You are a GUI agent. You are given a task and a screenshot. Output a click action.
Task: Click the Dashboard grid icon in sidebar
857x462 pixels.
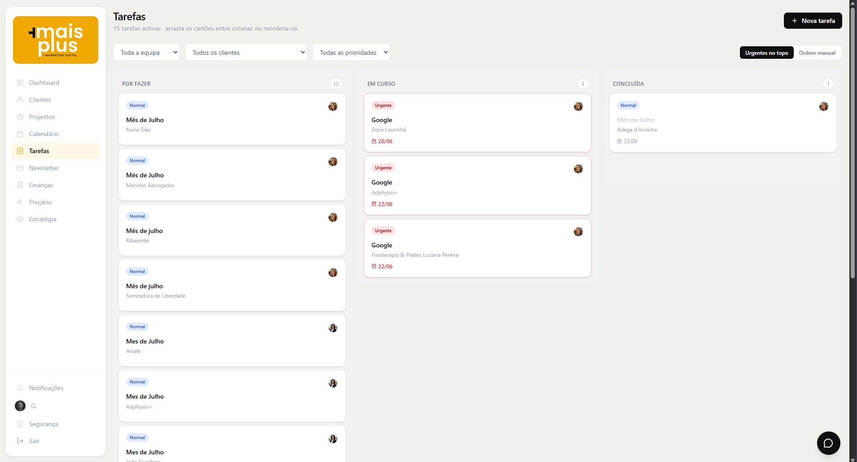tap(20, 83)
